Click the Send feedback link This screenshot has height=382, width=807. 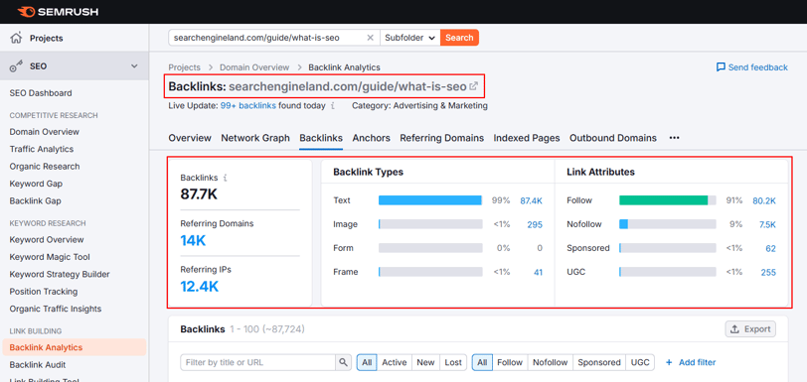752,67
